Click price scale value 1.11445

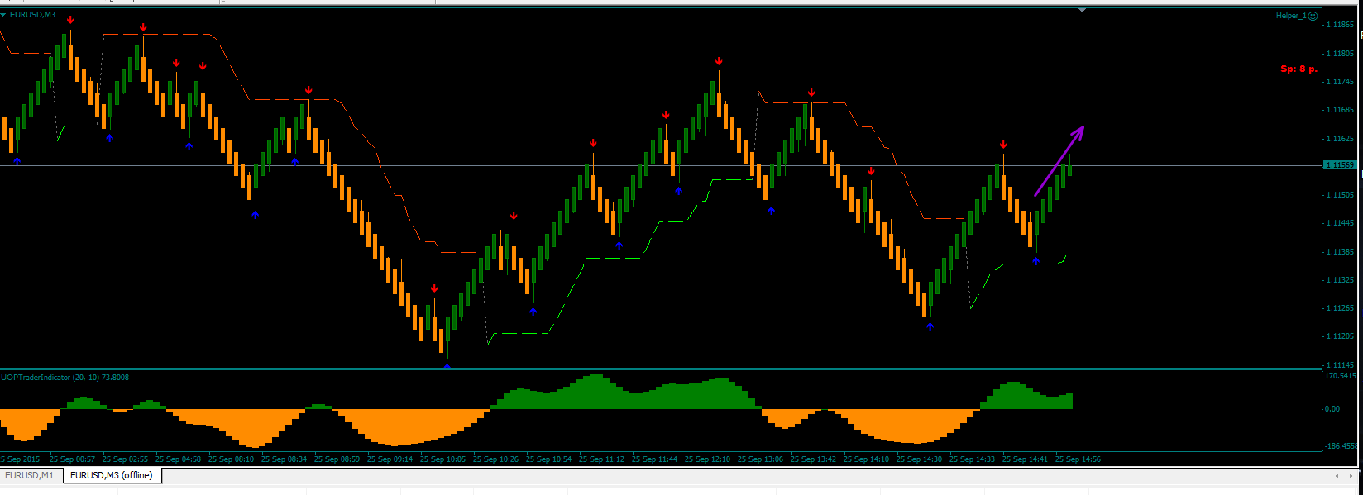point(1340,223)
